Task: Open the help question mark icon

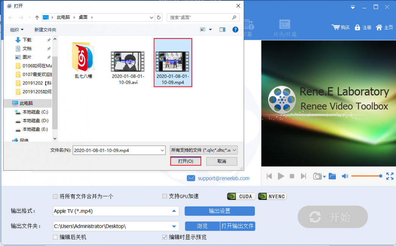Action: pyautogui.click(x=235, y=30)
